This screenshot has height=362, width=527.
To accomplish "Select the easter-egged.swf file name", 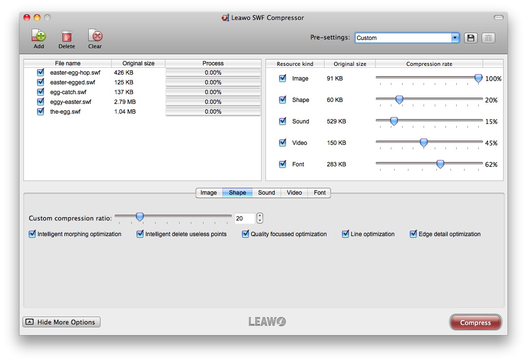I will pos(73,82).
